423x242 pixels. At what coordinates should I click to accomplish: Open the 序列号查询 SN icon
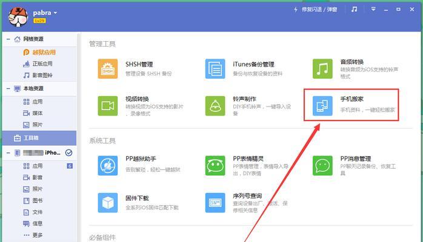(x=215, y=203)
